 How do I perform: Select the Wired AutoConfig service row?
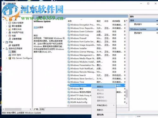[79, 99]
